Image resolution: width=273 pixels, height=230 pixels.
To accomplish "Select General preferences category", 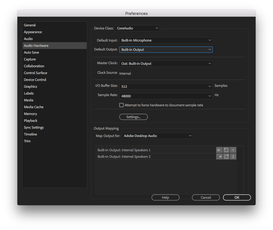I will tap(54, 25).
